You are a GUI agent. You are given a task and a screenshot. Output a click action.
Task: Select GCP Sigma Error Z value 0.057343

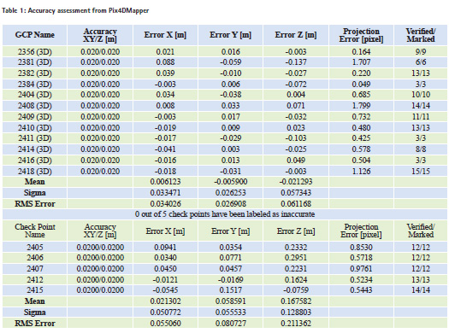296,193
